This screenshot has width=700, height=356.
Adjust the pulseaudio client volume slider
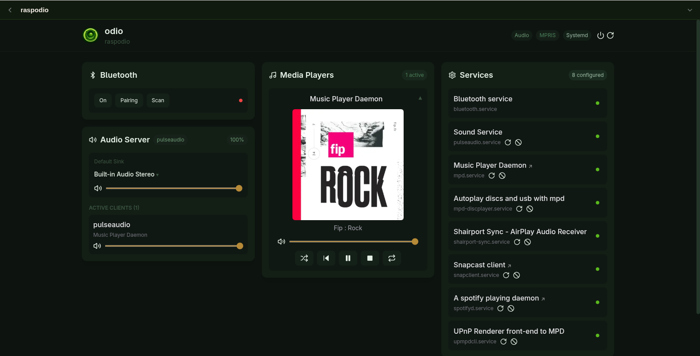[174, 246]
